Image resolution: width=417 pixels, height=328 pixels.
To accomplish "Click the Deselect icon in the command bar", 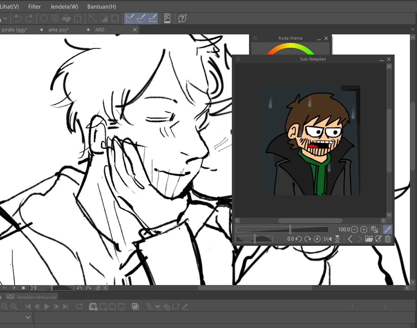I will [x=93, y=18].
